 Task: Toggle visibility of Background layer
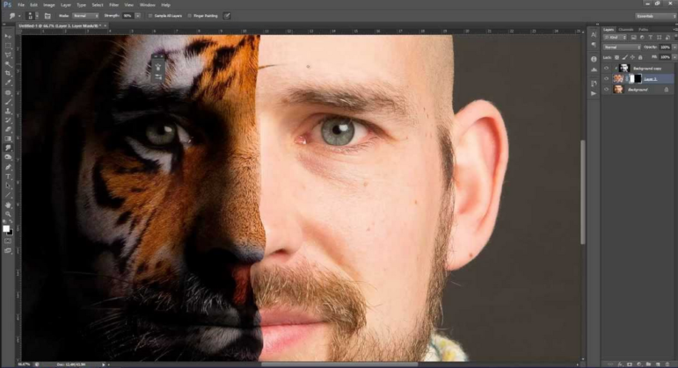606,90
